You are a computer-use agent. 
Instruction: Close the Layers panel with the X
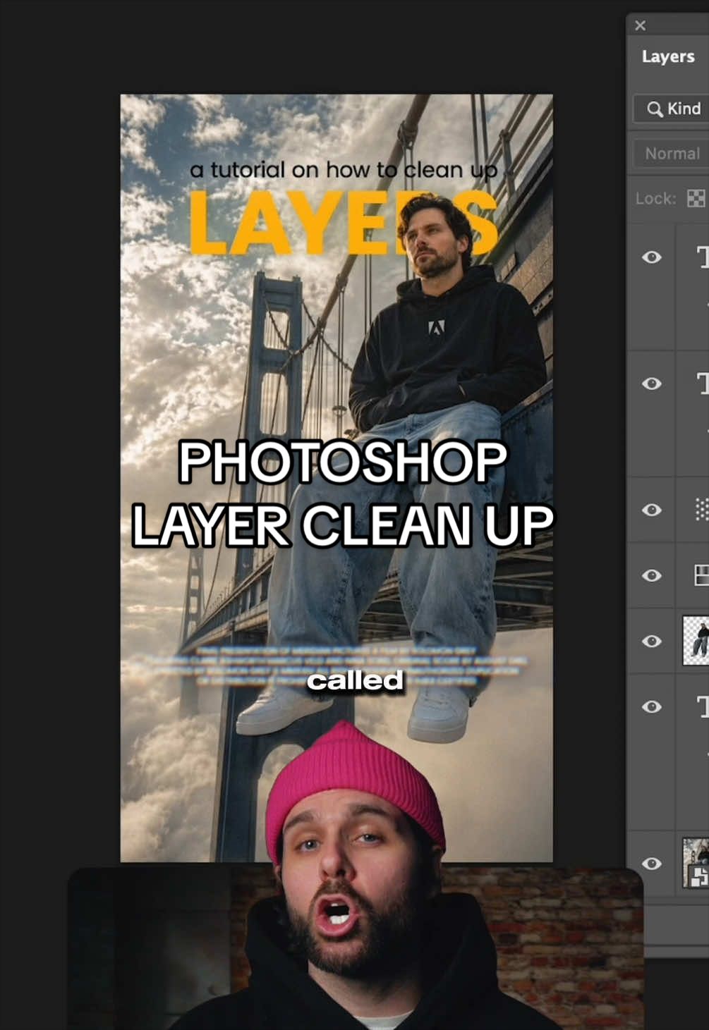(640, 25)
